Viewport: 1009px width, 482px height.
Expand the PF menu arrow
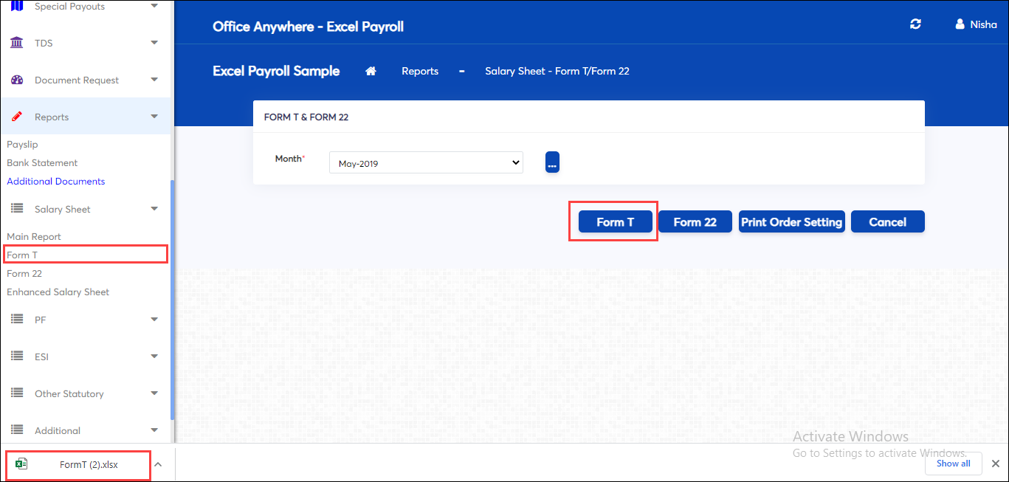[154, 320]
